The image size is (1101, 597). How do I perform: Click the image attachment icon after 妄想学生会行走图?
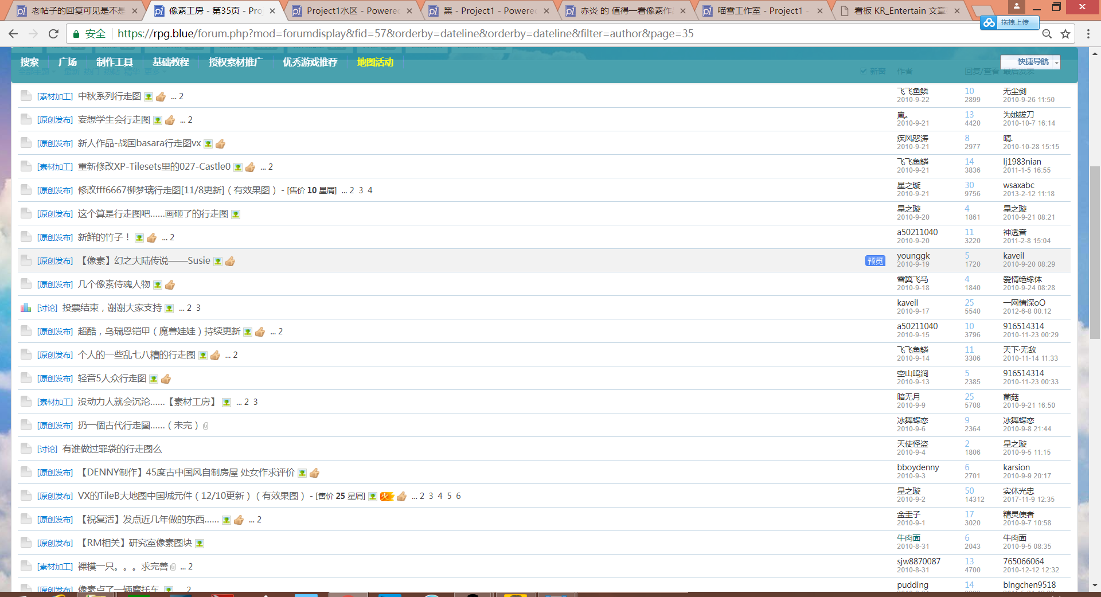[158, 120]
